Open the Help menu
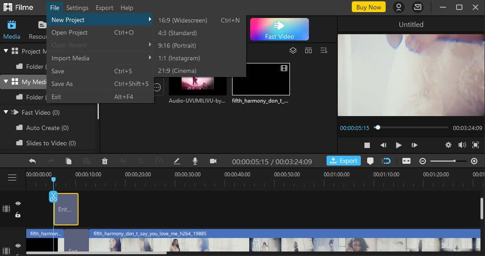The height and width of the screenshot is (256, 485). 126,8
